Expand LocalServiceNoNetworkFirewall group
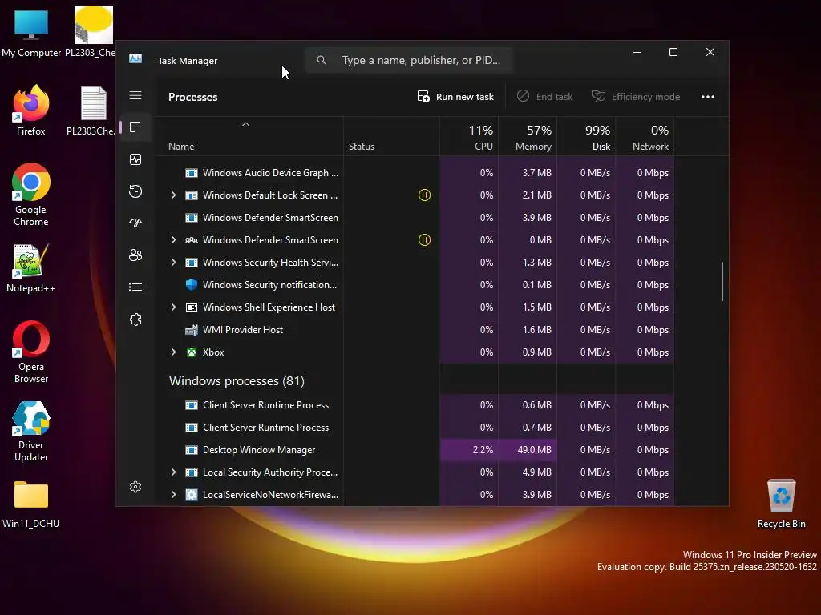 pos(173,495)
